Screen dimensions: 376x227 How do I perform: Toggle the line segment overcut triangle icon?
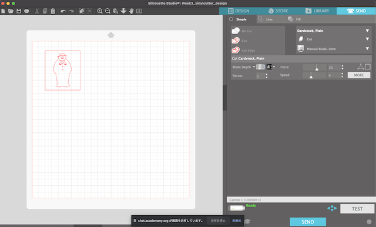coord(361,66)
